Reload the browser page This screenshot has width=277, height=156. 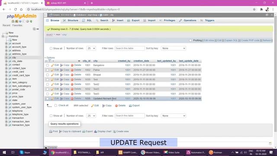coord(16,10)
